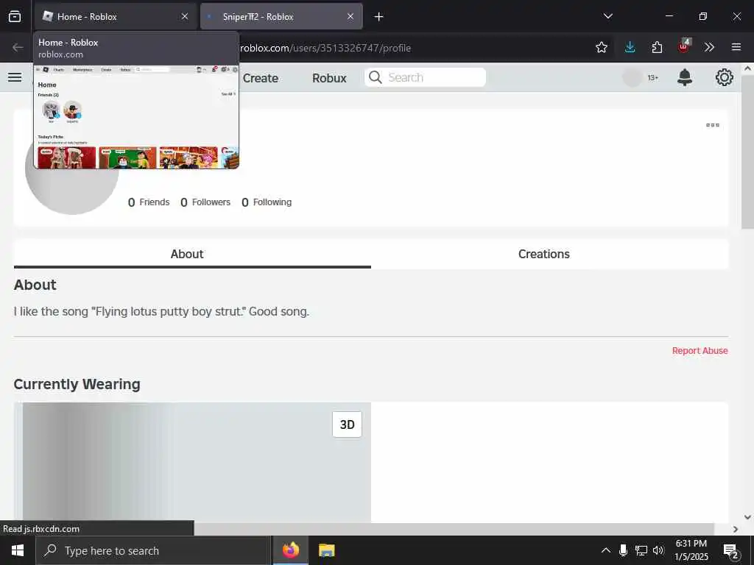Go back with the browser back arrow
754x565 pixels.
click(x=18, y=47)
